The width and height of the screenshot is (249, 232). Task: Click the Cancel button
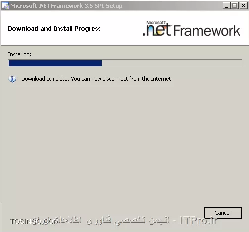pyautogui.click(x=223, y=213)
